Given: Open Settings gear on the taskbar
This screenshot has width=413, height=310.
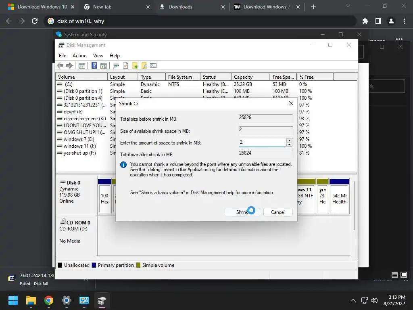Looking at the screenshot, I should pyautogui.click(x=67, y=300).
